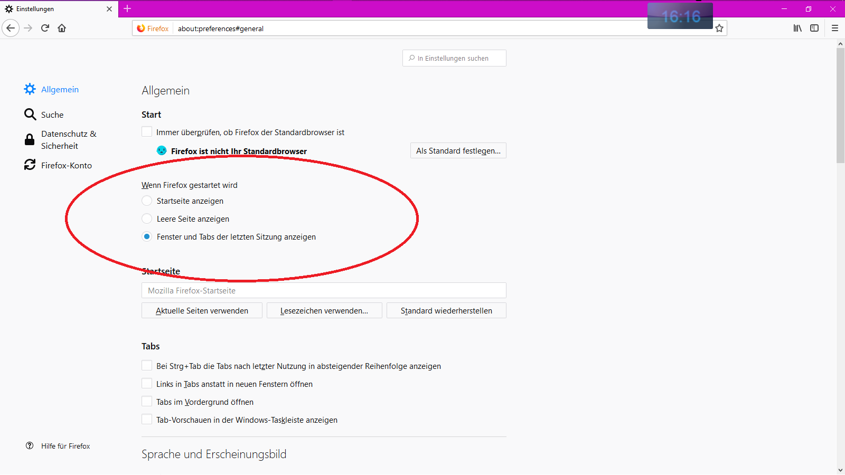Screen dimensions: 845x475
Task: Click the scrollbar up arrow
Action: point(840,44)
